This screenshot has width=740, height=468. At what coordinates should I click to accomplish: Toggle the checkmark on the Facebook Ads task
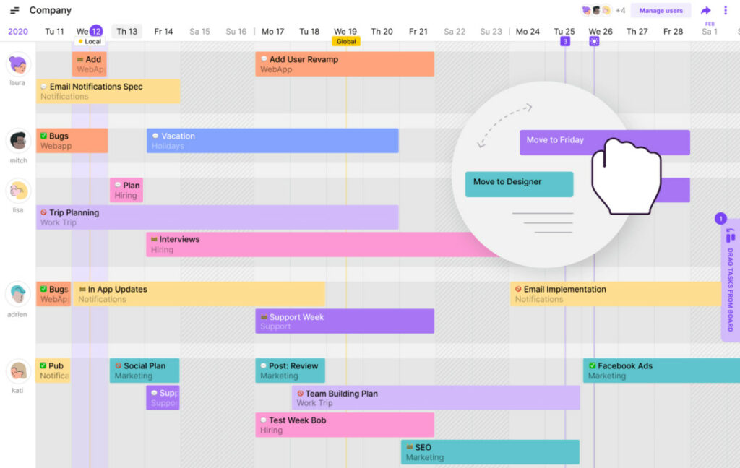click(x=592, y=366)
